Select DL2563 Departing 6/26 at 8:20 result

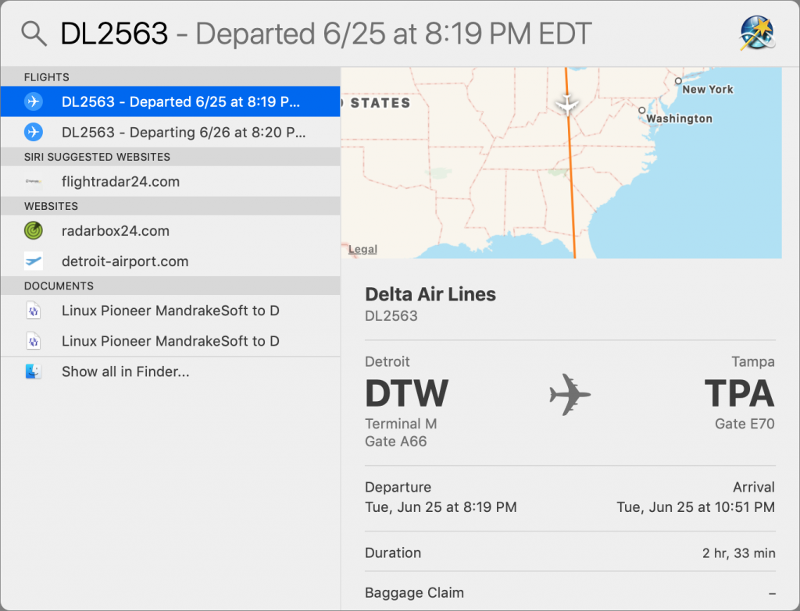170,132
